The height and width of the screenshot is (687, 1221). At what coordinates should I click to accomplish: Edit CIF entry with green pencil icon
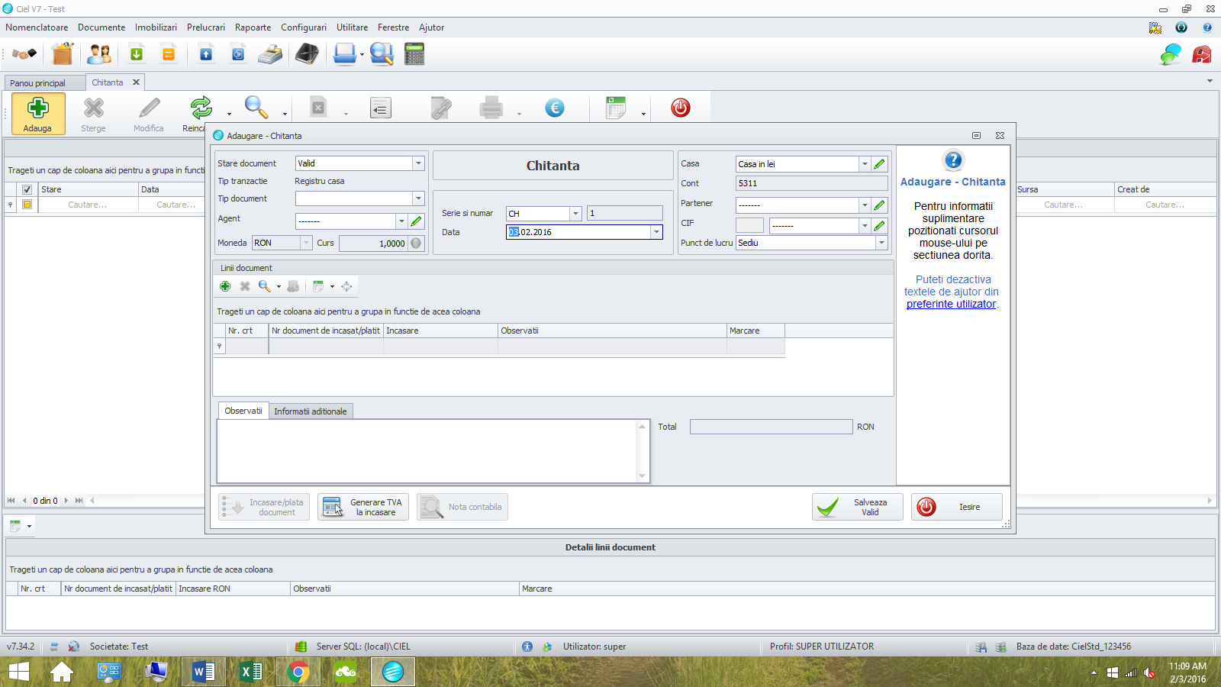coord(880,226)
